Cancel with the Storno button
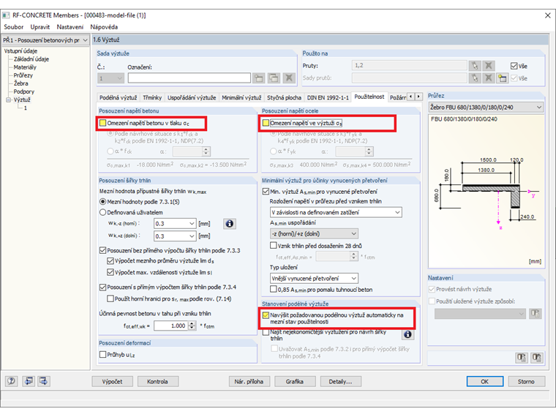Image resolution: width=556 pixels, height=417 pixels. 526,382
